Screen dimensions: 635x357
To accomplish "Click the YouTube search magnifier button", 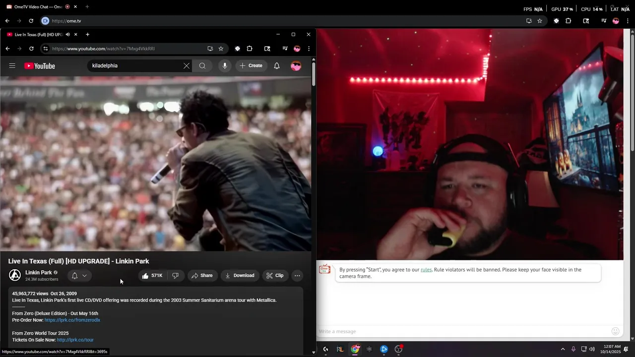I will click(202, 66).
